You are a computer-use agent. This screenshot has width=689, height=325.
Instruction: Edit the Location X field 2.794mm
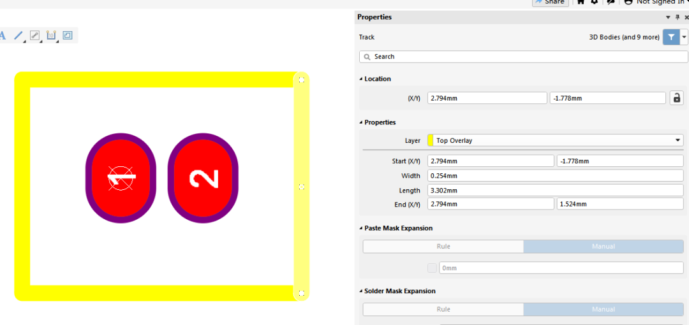(487, 98)
